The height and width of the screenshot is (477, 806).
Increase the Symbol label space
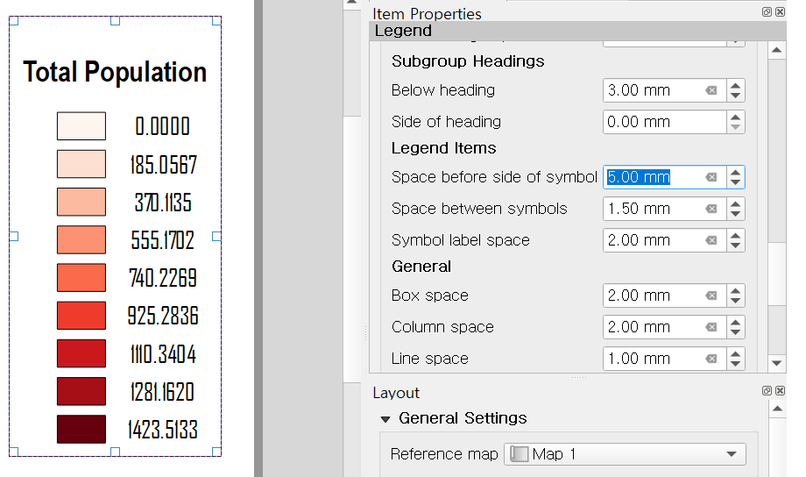736,236
